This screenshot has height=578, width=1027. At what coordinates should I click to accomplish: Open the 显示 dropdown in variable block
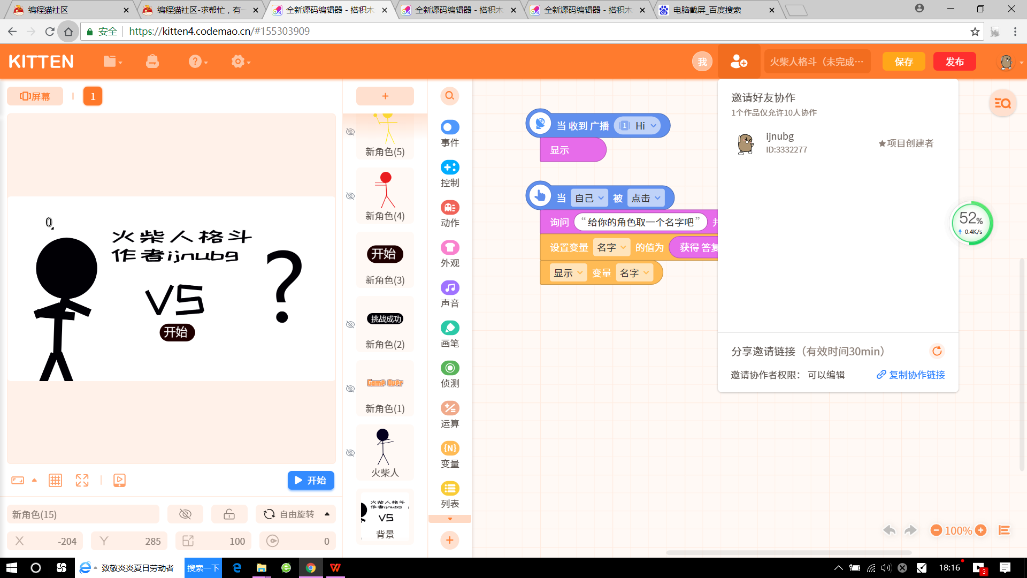coord(568,273)
